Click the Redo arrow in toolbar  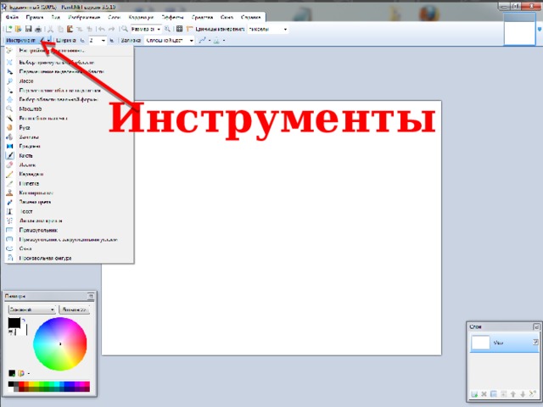pos(111,29)
